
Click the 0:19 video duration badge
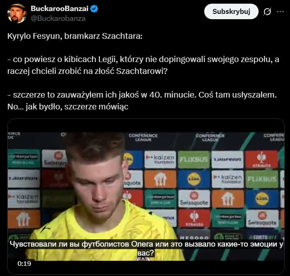(x=24, y=263)
